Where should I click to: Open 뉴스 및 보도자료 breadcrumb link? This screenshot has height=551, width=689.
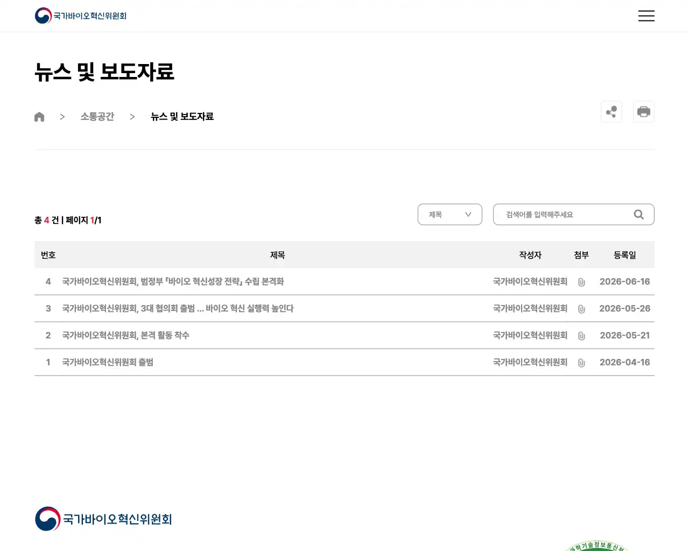tap(182, 117)
